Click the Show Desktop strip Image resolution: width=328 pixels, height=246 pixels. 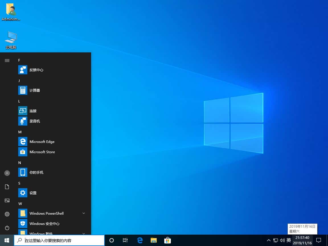(x=327, y=240)
